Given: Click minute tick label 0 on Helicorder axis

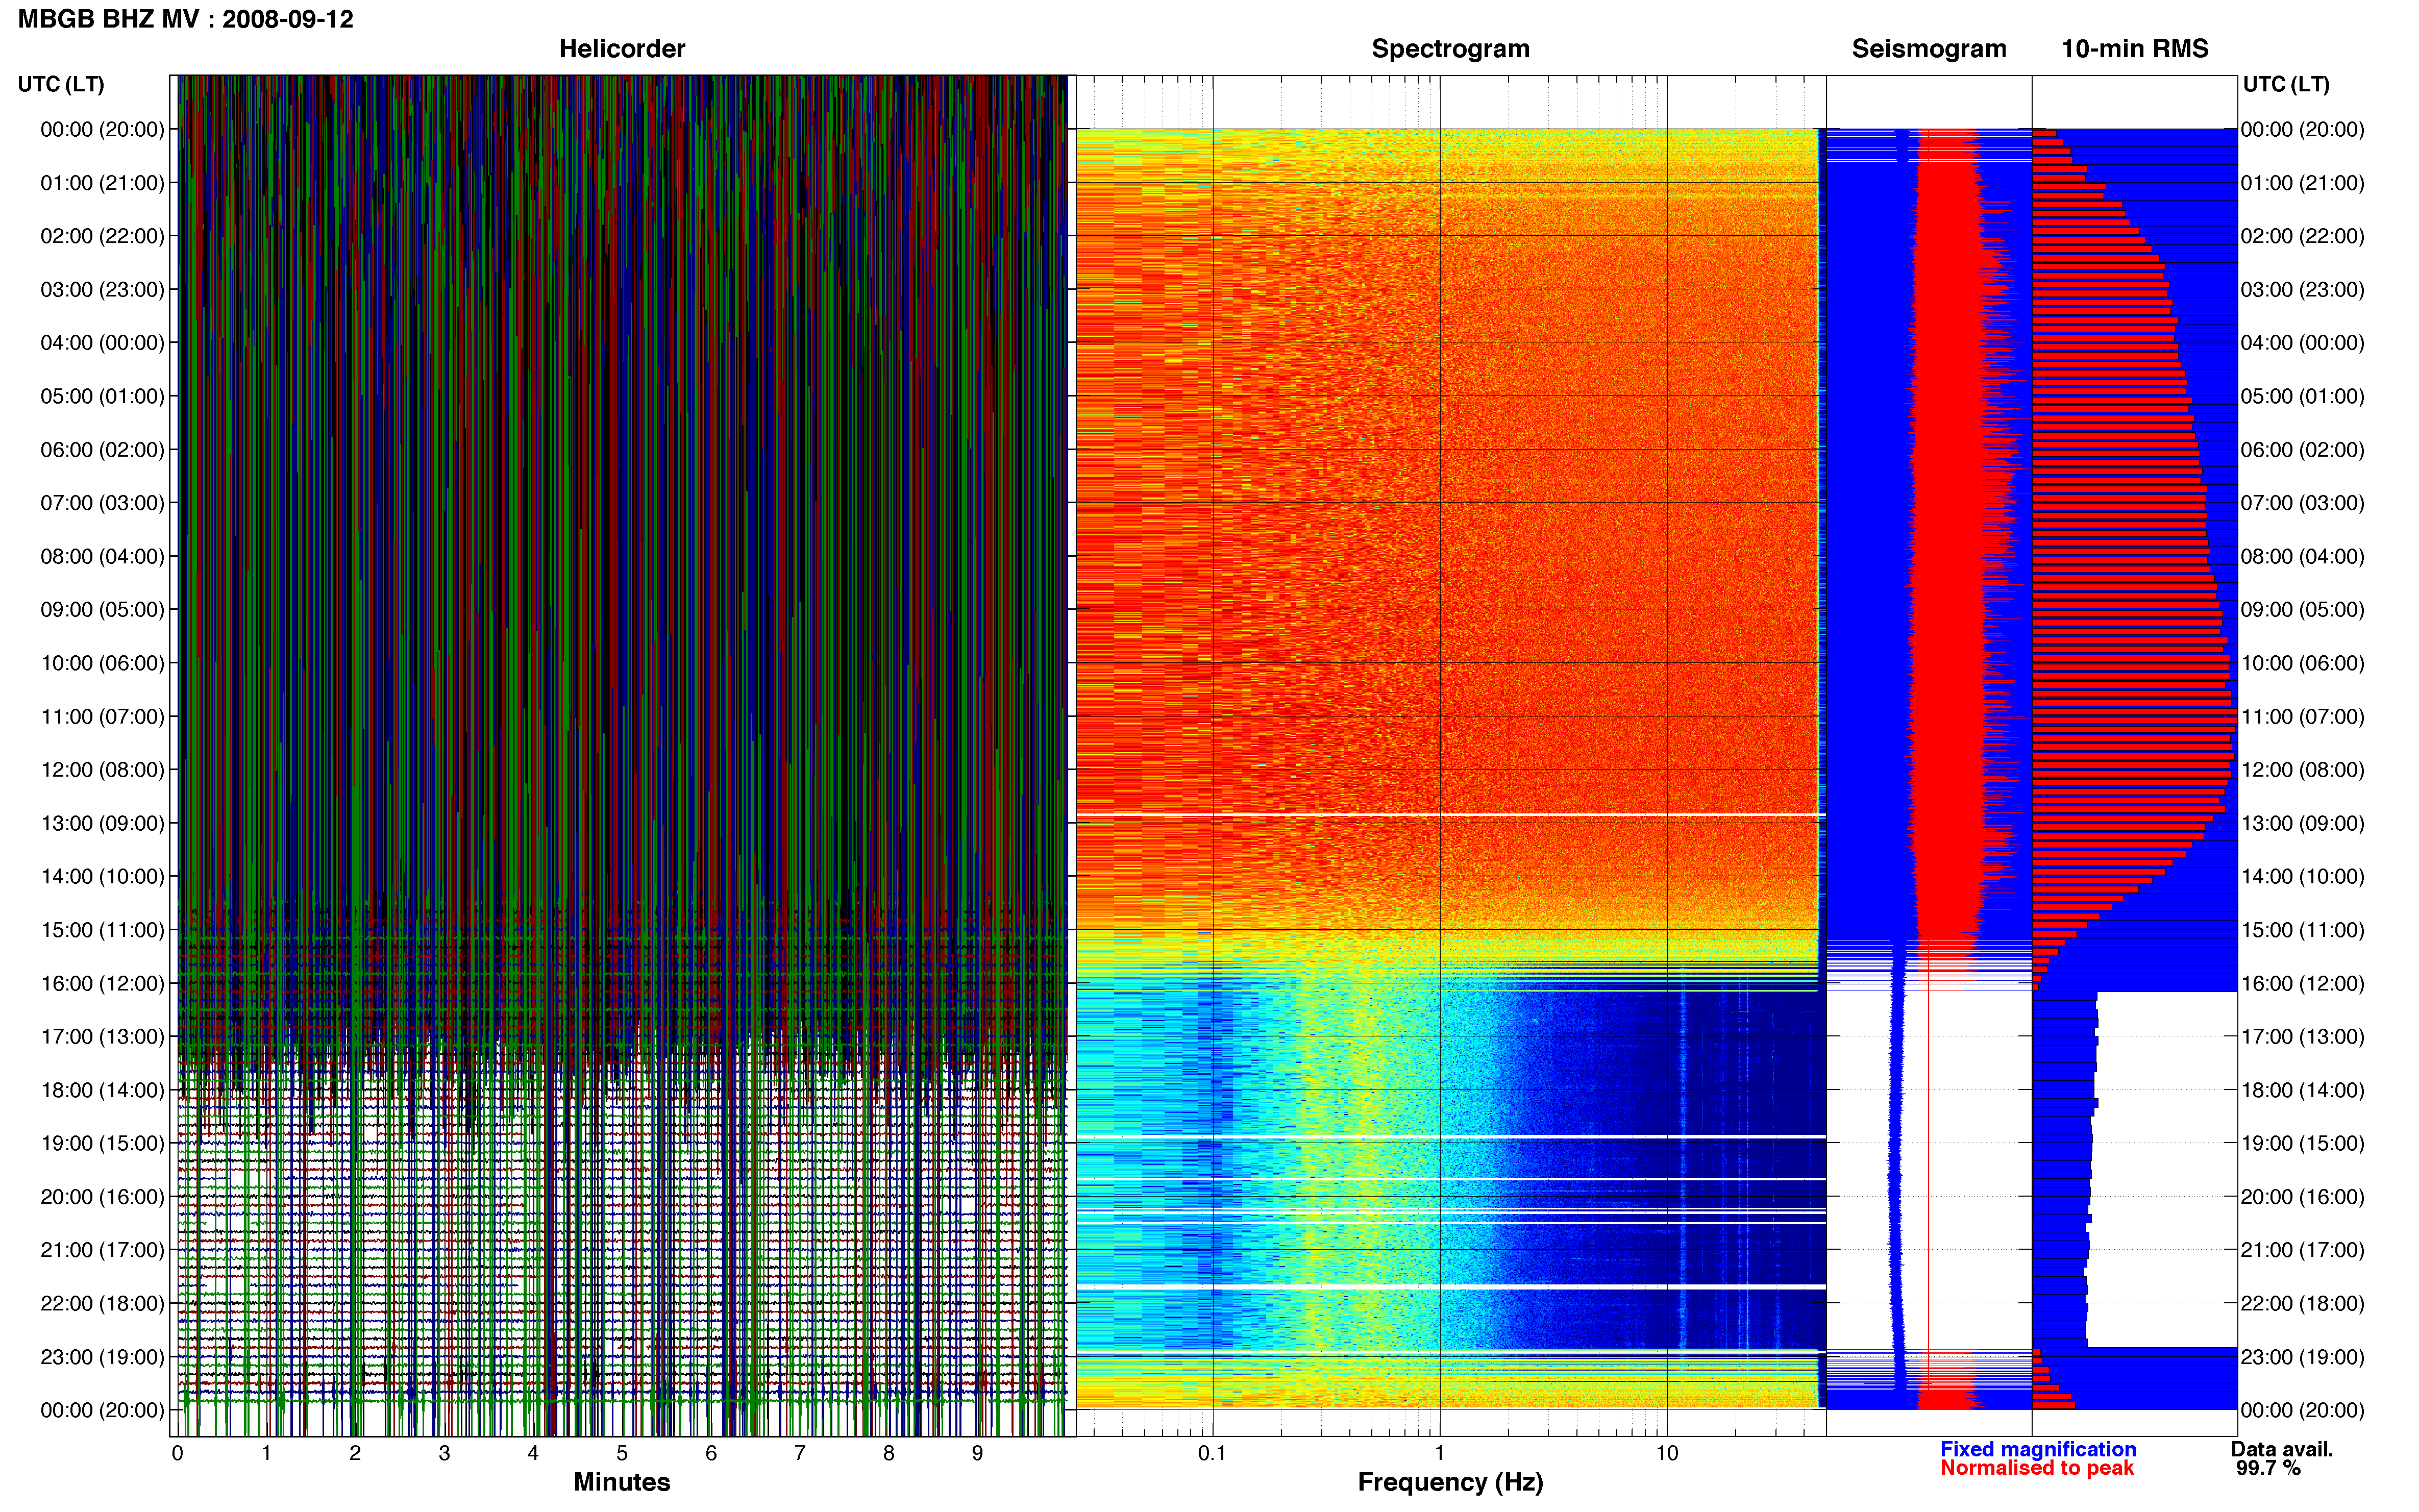Looking at the screenshot, I should point(177,1454).
